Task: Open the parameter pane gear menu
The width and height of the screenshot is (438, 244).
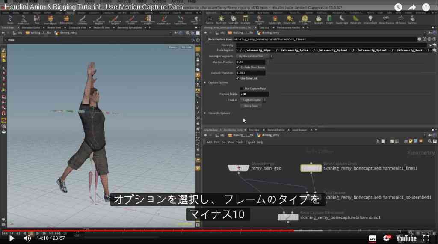Action: 419,39
